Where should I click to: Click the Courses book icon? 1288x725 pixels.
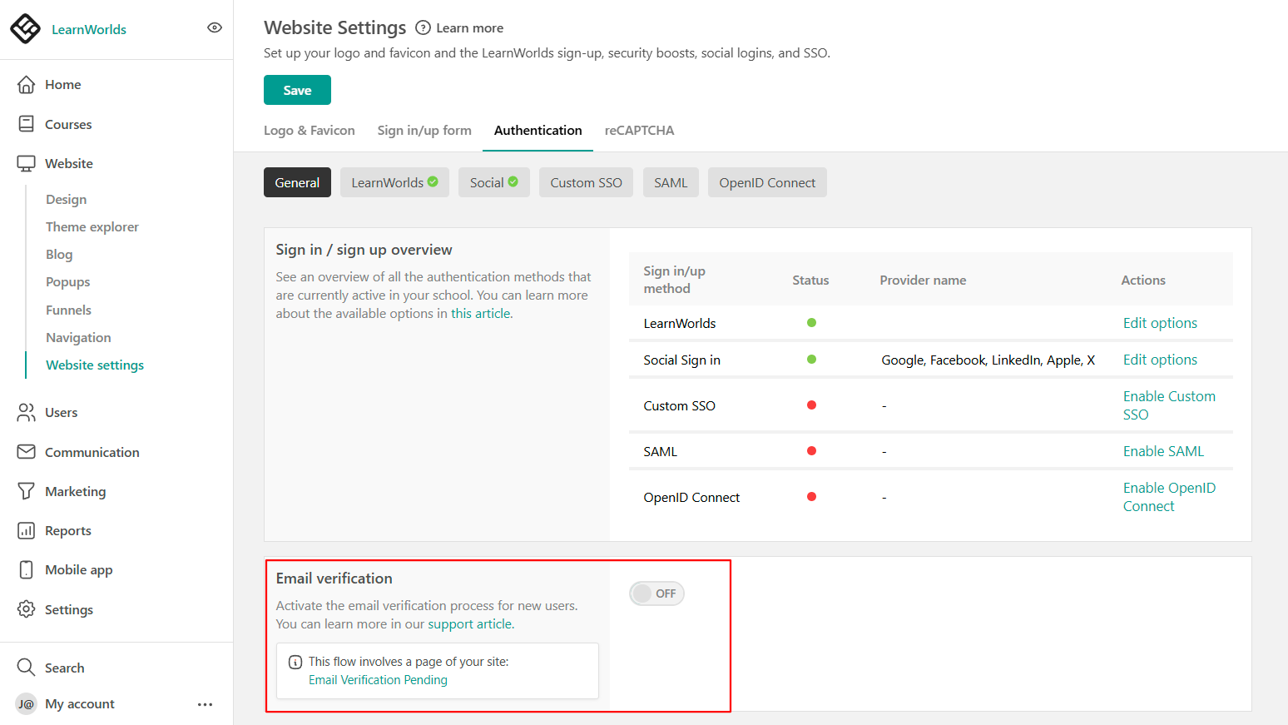pos(27,124)
